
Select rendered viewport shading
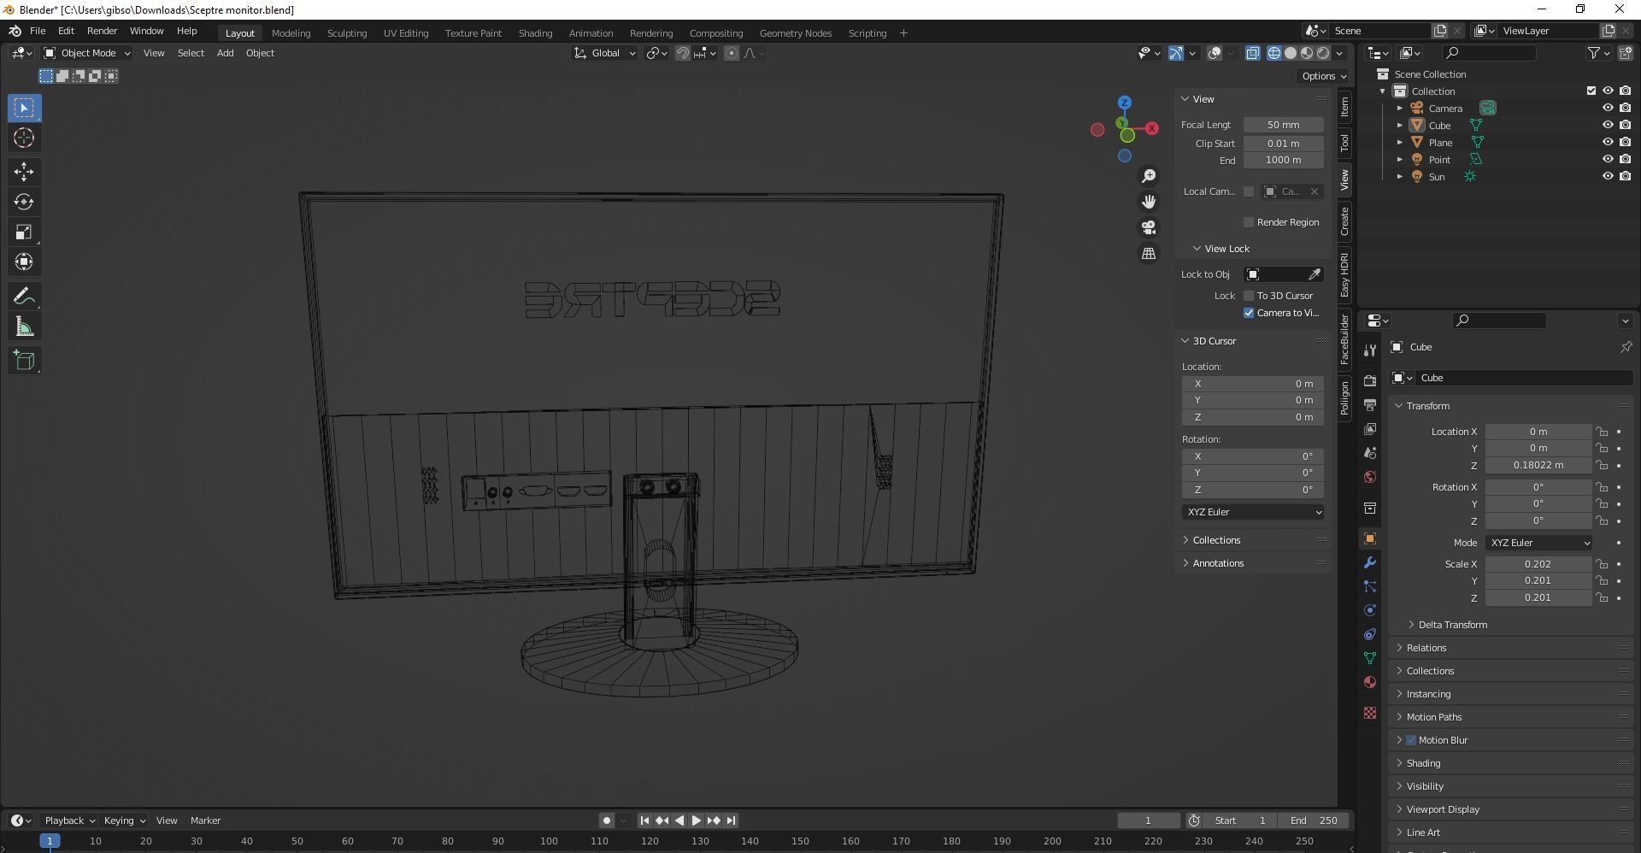click(1323, 53)
